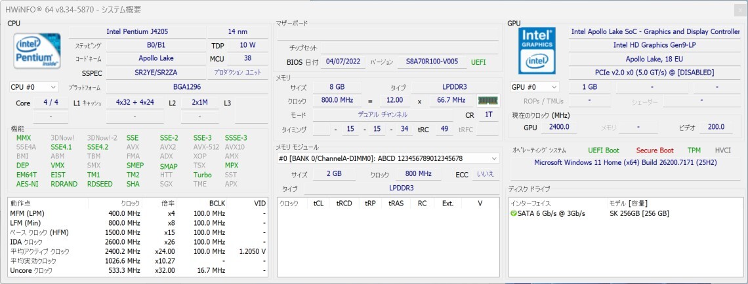Click the プロダクション ユニット field
This screenshot has height=284, width=748.
[x=238, y=73]
